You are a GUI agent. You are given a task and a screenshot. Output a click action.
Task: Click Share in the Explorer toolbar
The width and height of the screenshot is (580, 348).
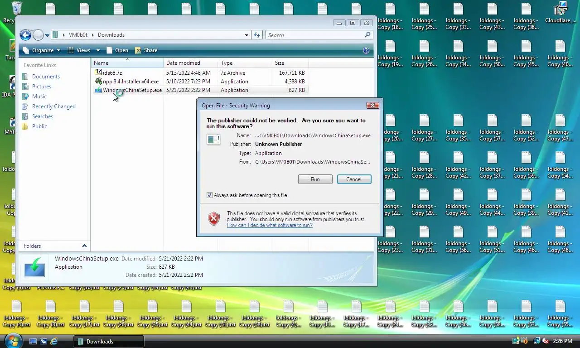click(x=146, y=50)
